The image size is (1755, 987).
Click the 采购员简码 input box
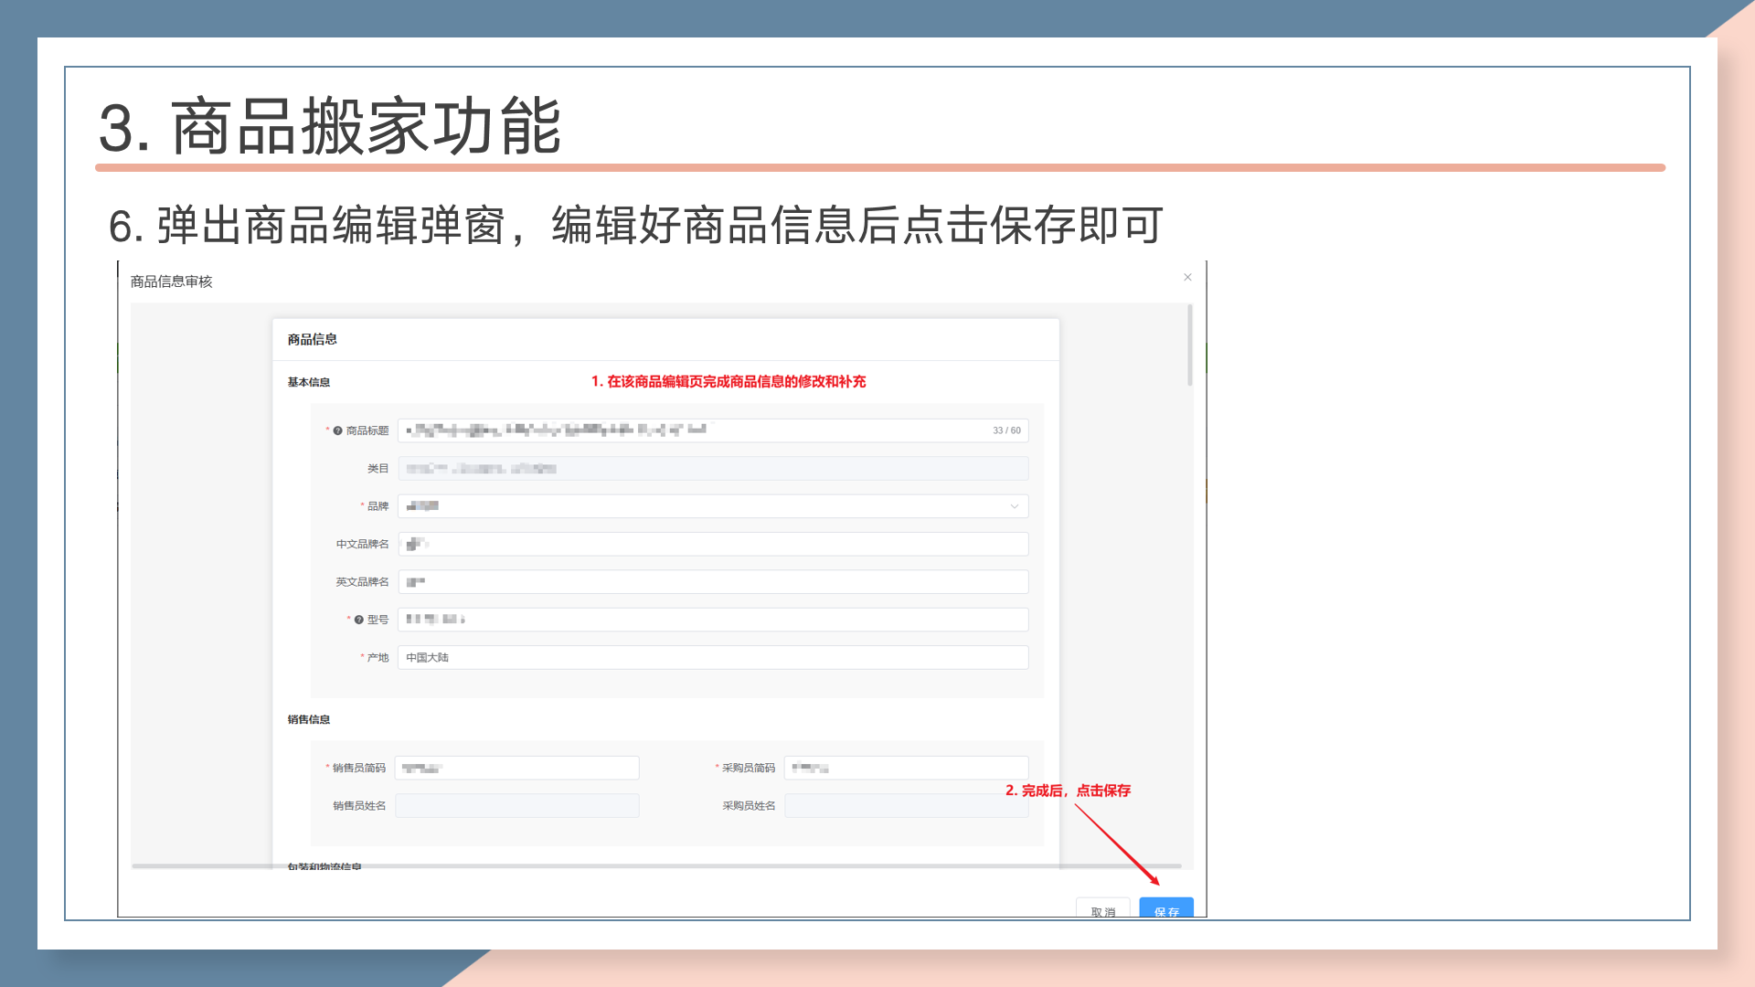point(906,769)
